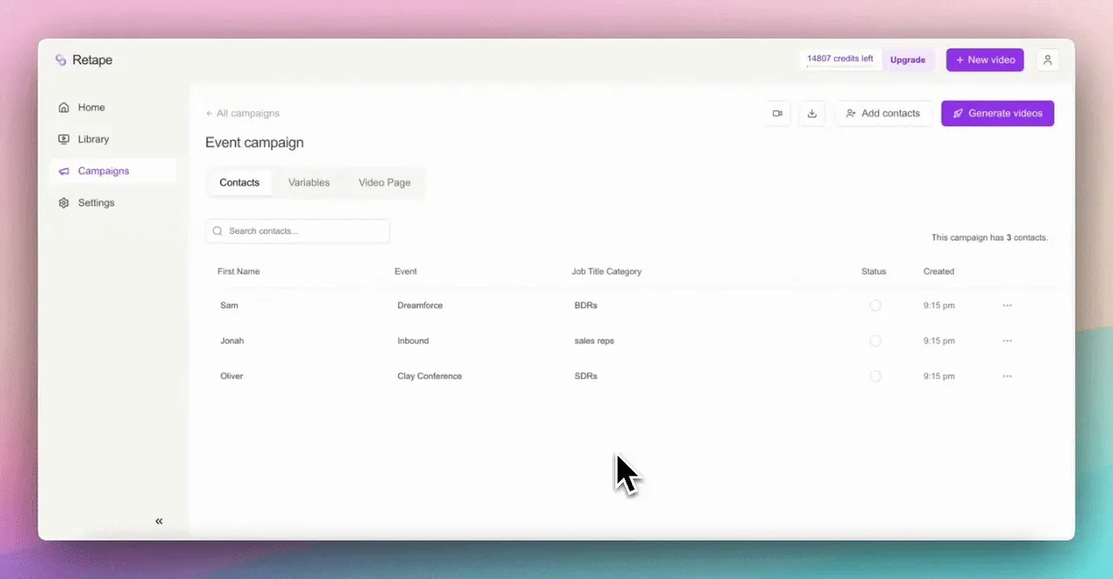Open the more options menu for Sam

(x=1007, y=305)
